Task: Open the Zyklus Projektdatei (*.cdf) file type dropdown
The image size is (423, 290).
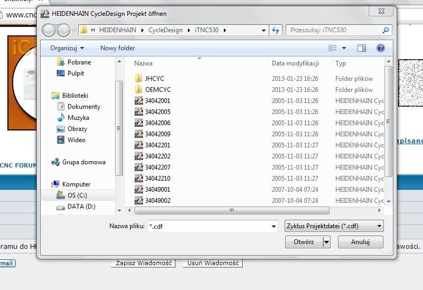Action: pos(334,226)
